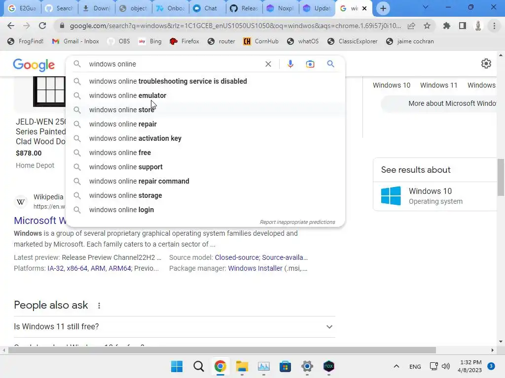Click the Chrome forward arrow

tap(27, 26)
